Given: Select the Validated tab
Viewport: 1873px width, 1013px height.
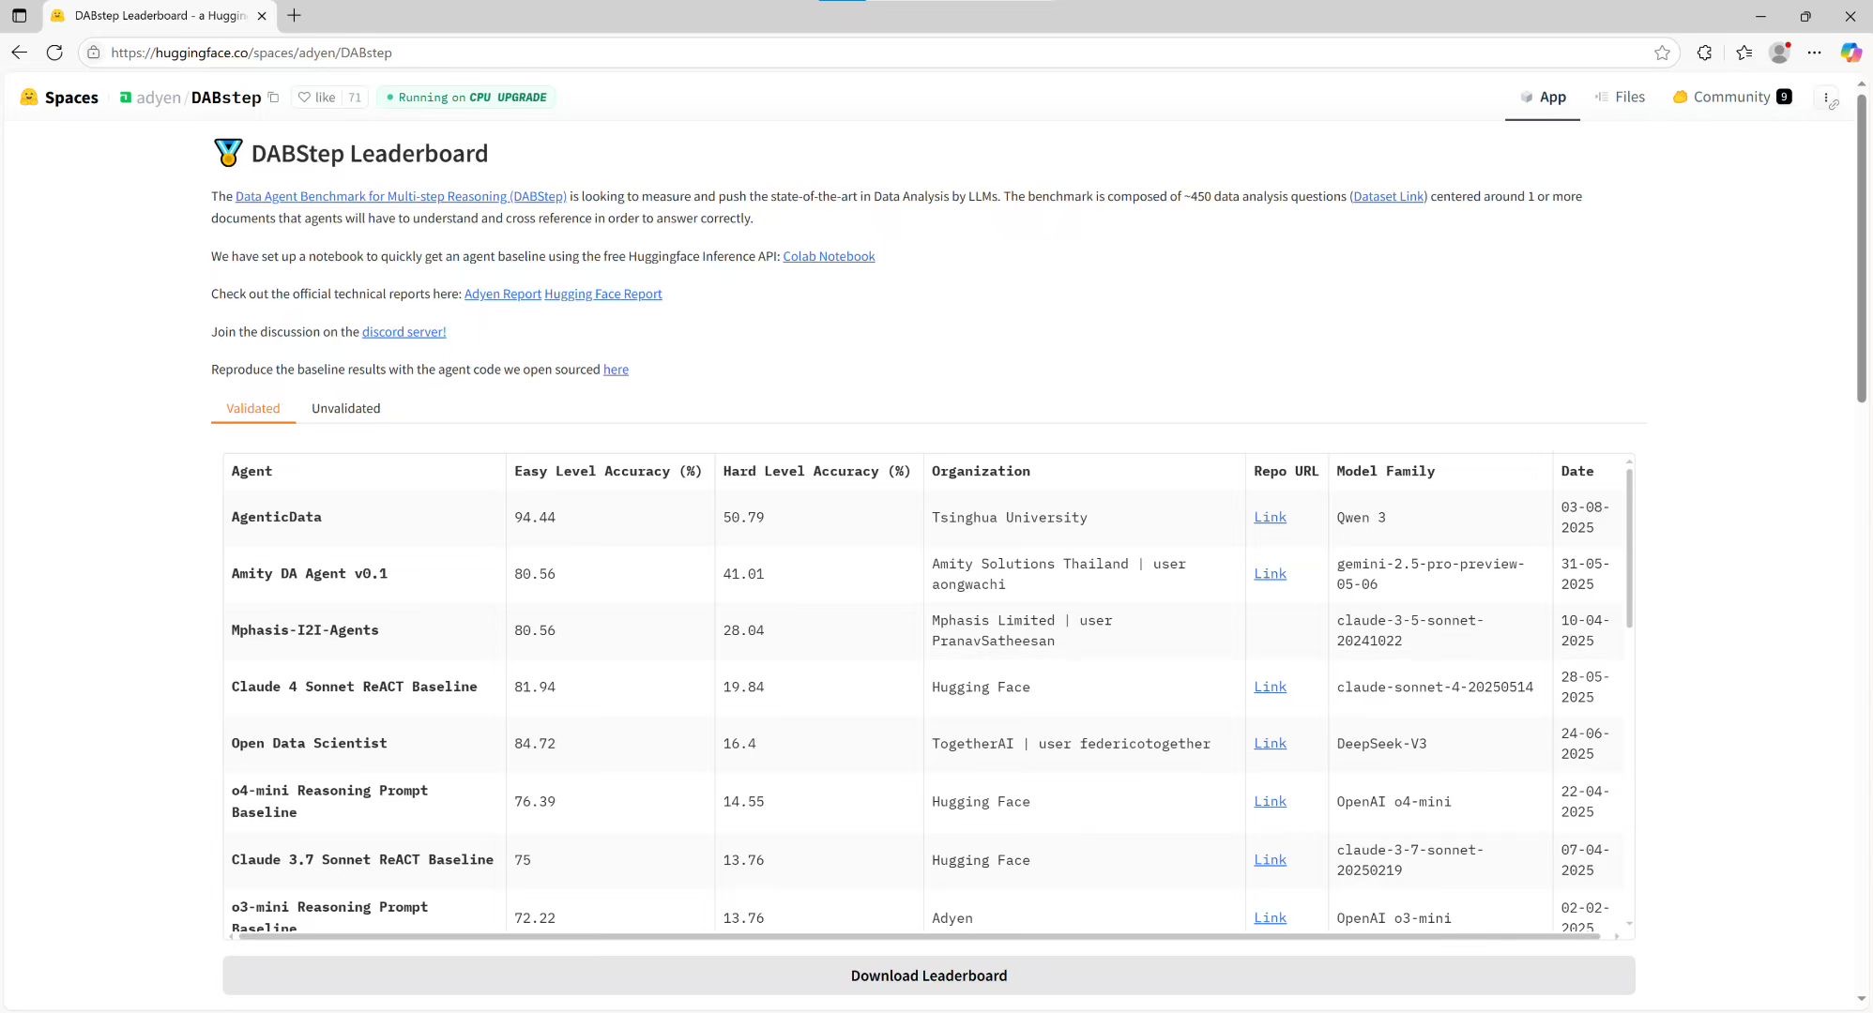Looking at the screenshot, I should coord(252,408).
